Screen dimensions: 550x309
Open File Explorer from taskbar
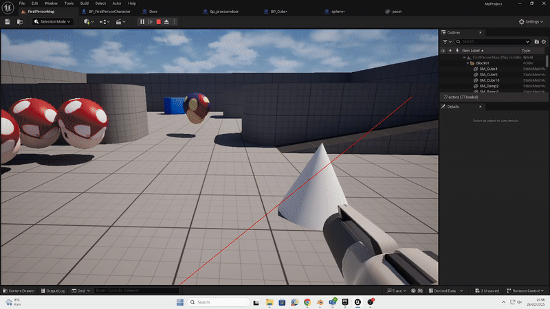[x=269, y=302]
